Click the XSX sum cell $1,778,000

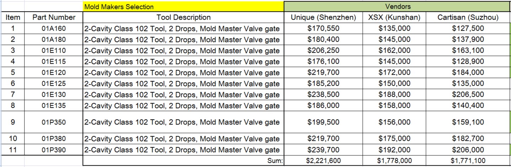tap(394, 161)
